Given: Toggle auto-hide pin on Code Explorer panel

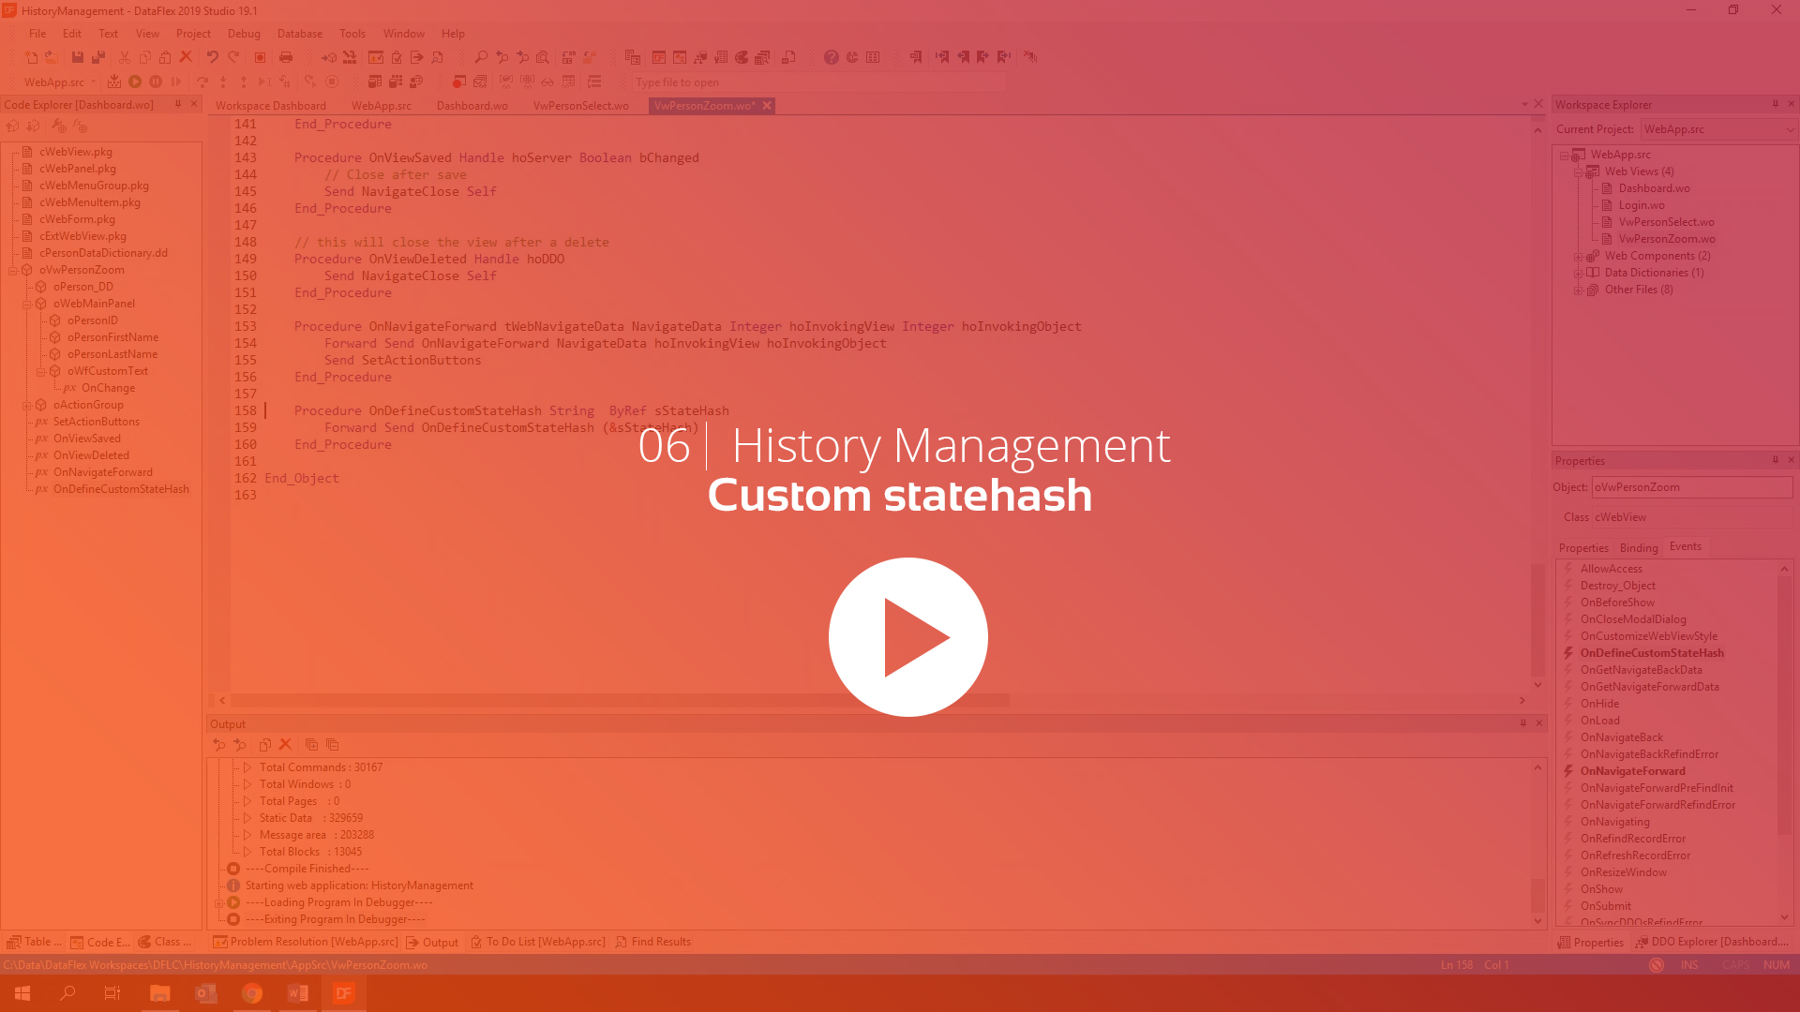Looking at the screenshot, I should [x=178, y=104].
